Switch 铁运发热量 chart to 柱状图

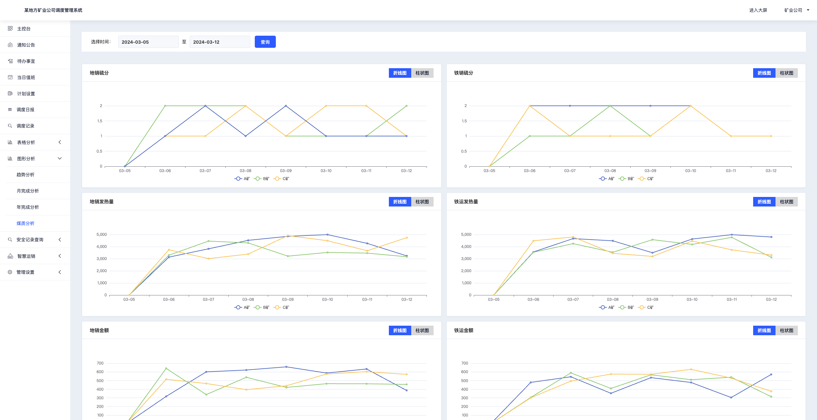click(786, 201)
